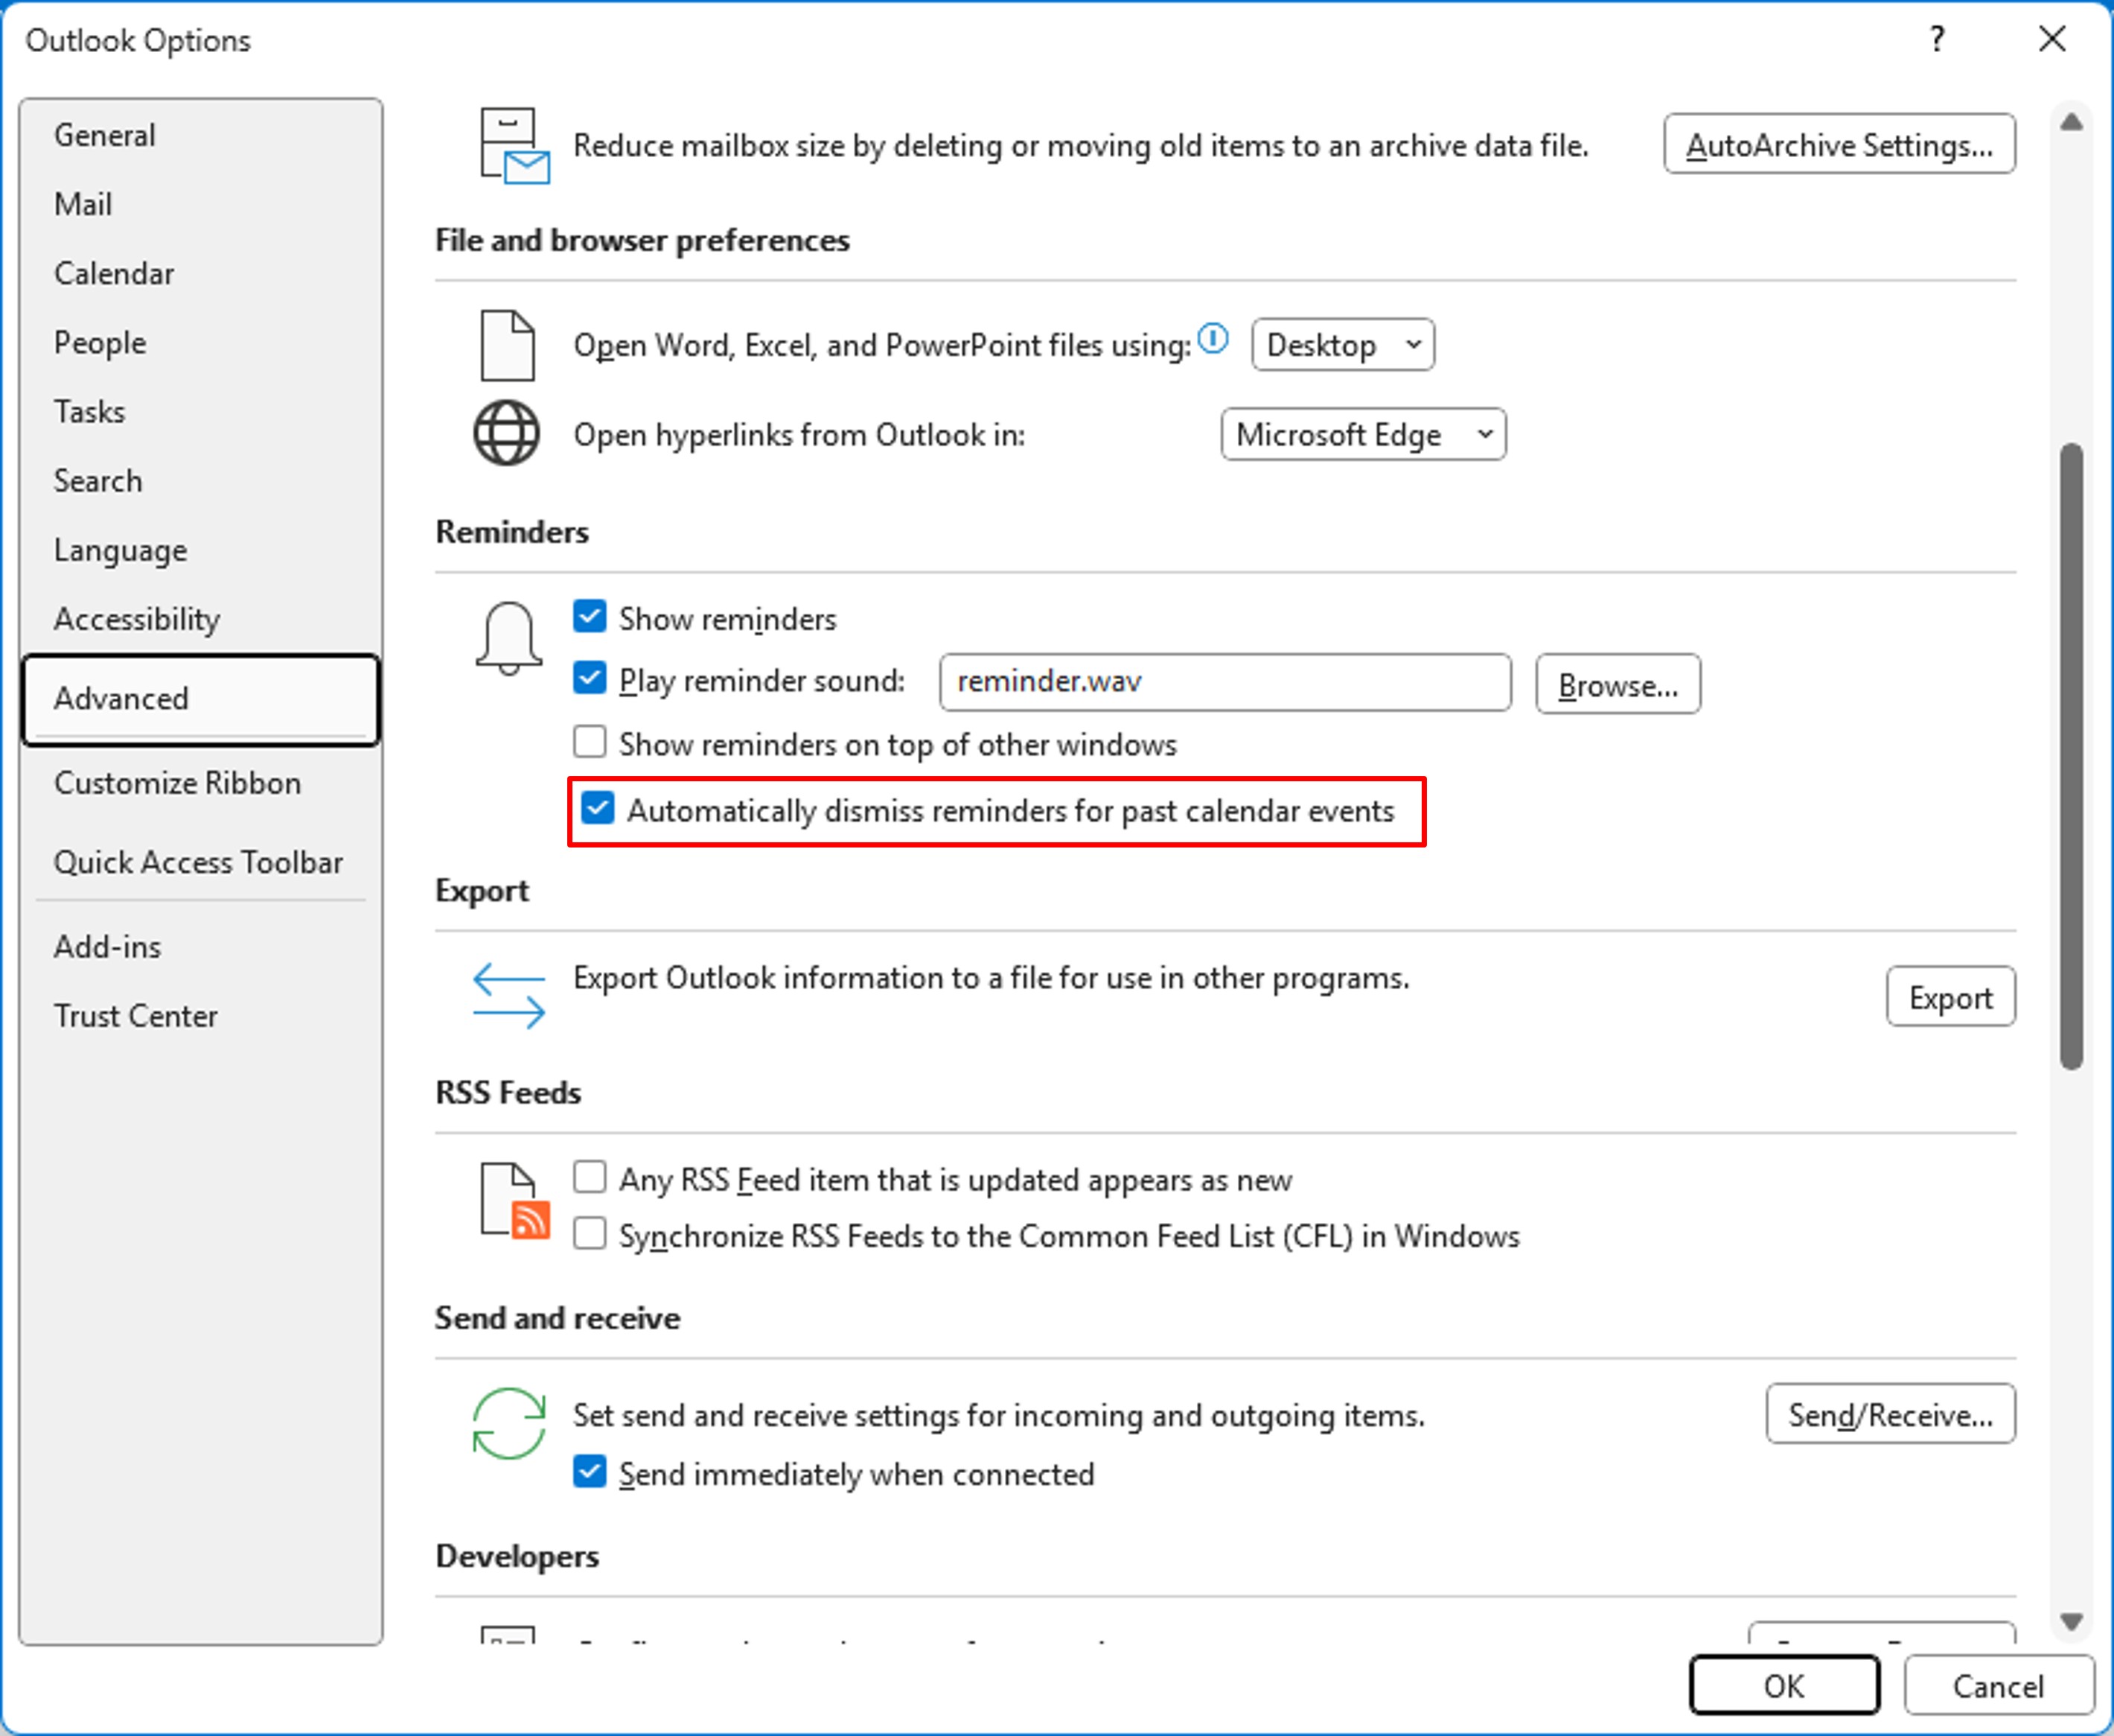This screenshot has width=2114, height=1736.
Task: Select the General category
Action: [x=201, y=135]
